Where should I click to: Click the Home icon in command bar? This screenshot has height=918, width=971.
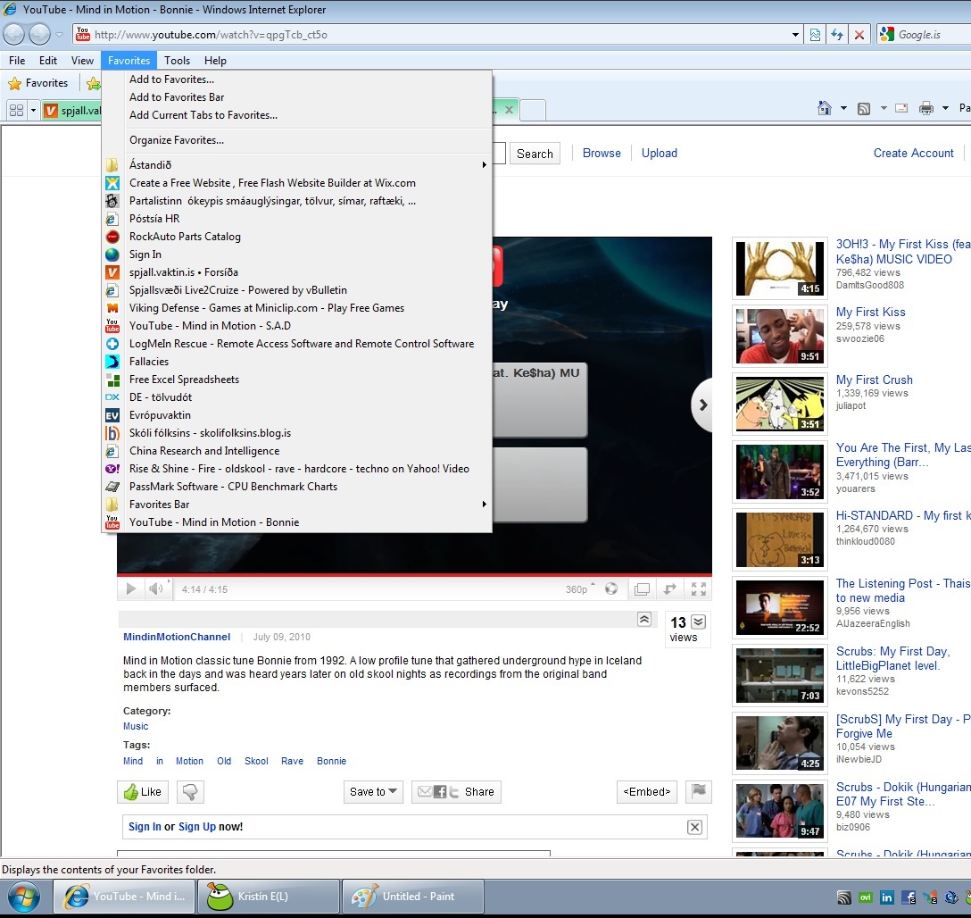(x=825, y=108)
